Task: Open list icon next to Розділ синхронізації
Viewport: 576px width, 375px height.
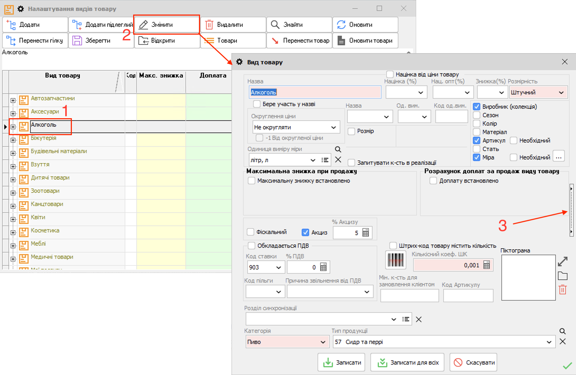Action: point(406,319)
